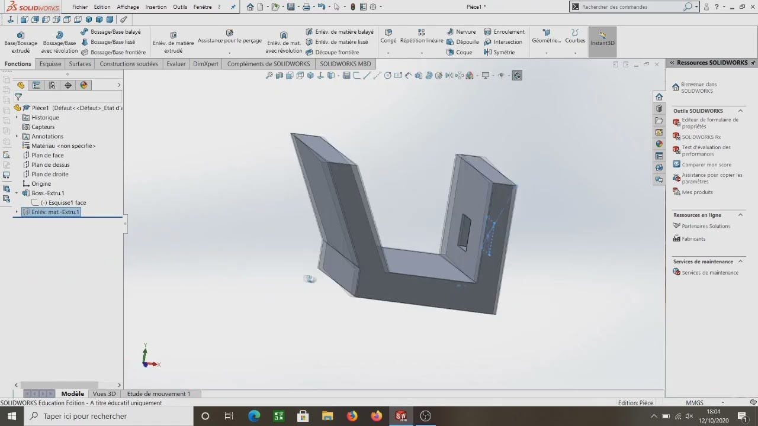This screenshot has width=758, height=426.
Task: Open Assistance pour le perçage tool
Action: point(230,37)
